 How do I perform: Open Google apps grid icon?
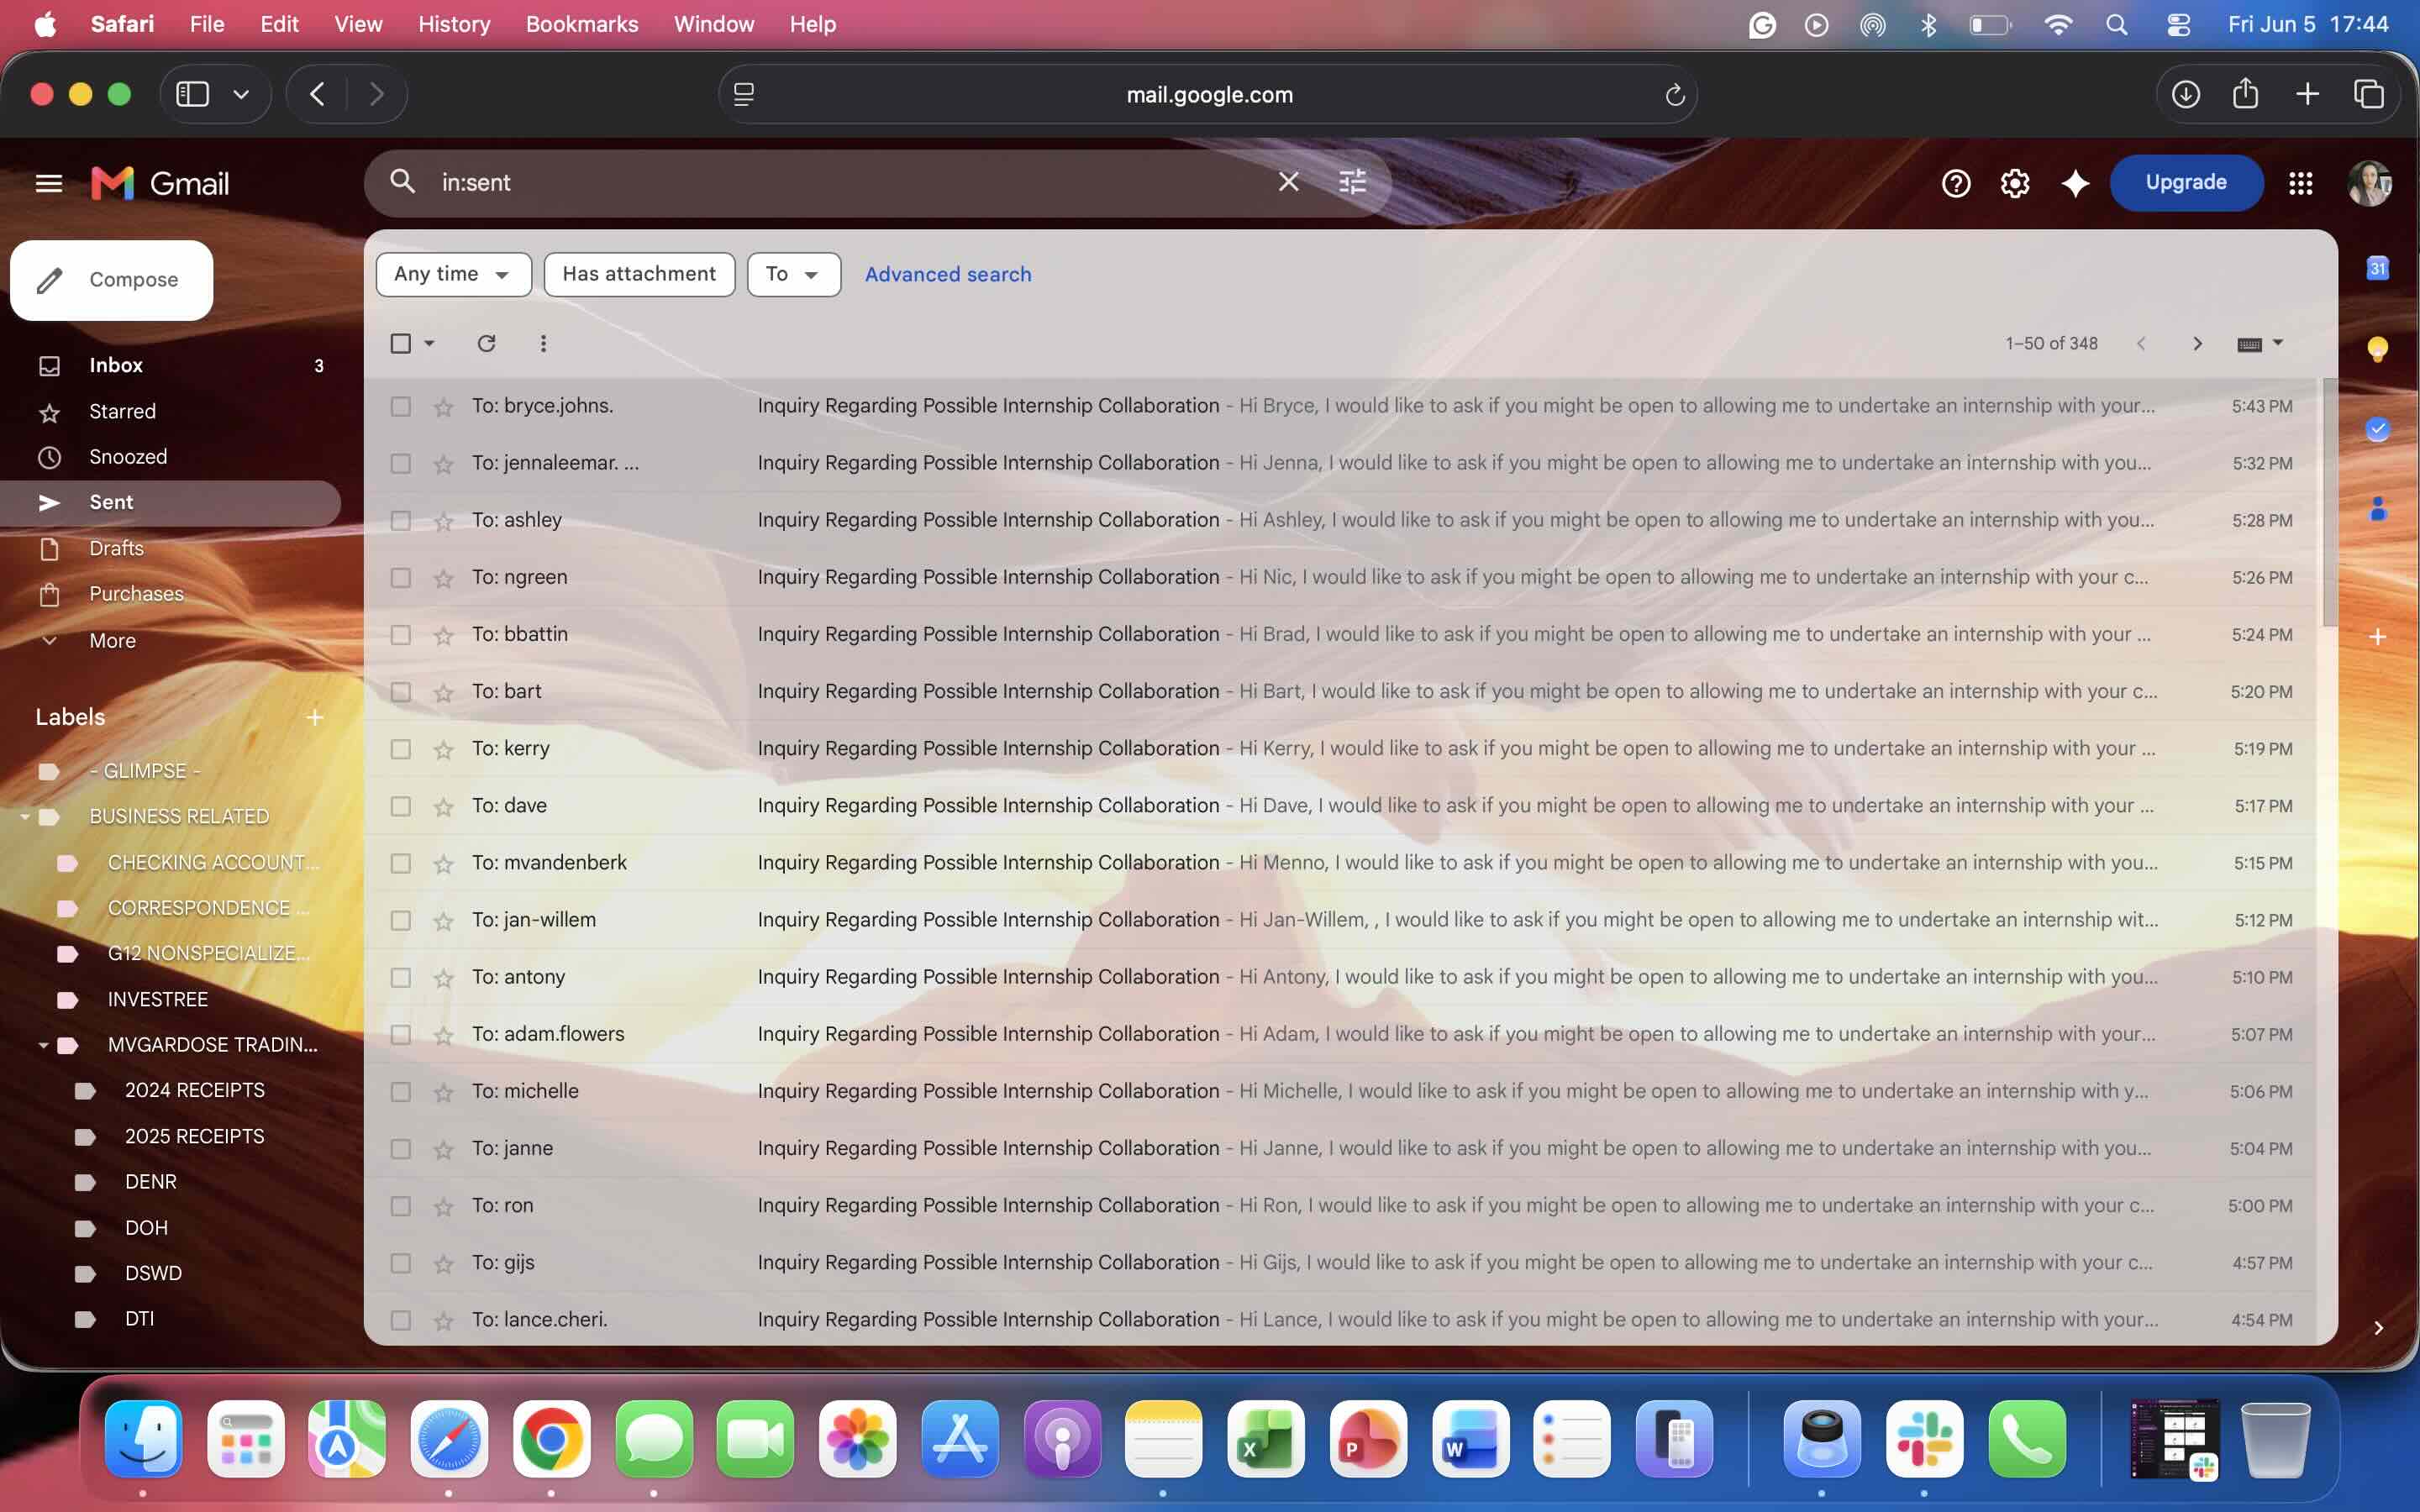(x=2300, y=183)
